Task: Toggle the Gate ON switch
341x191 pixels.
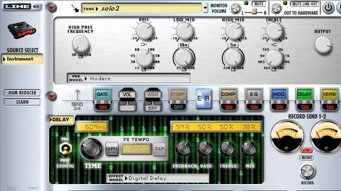Action: [x=103, y=107]
